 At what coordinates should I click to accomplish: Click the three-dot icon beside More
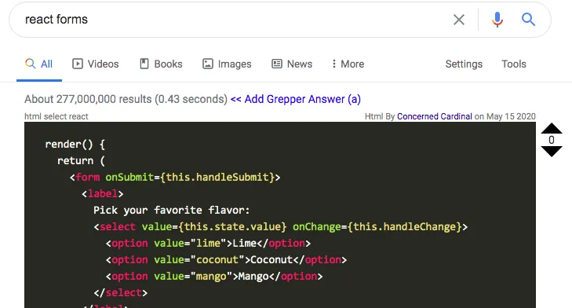tap(333, 64)
